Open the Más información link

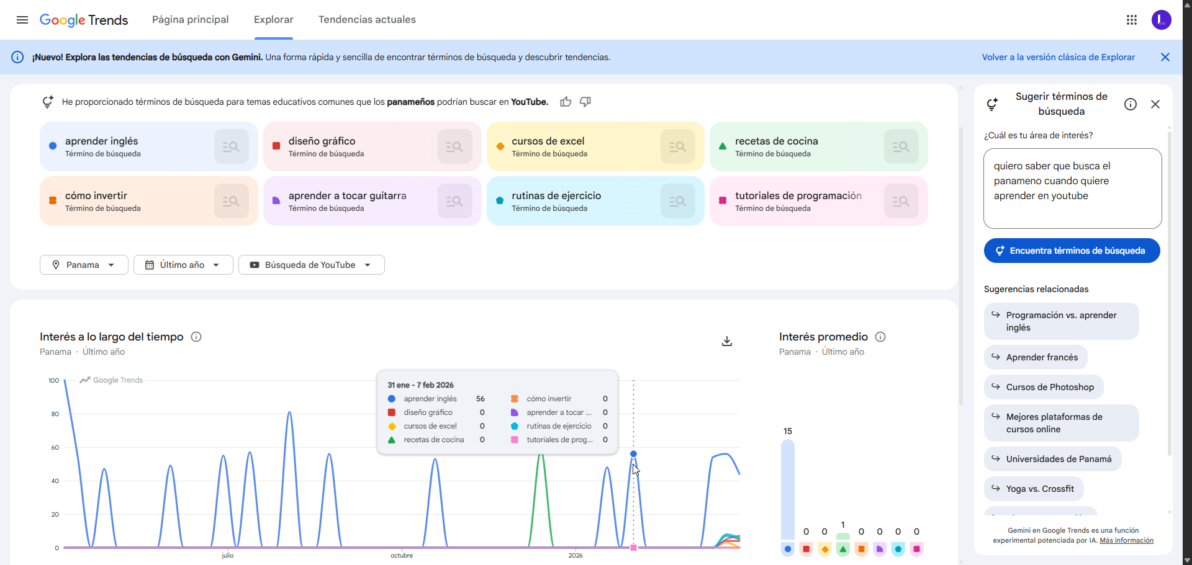[1127, 540]
